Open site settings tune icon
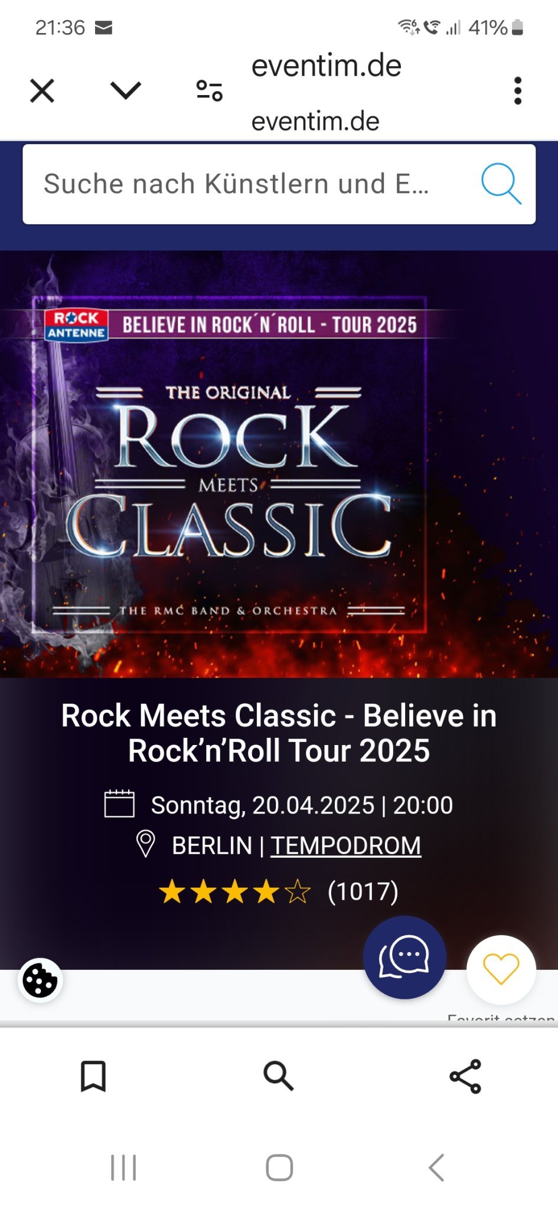Image resolution: width=558 pixels, height=1209 pixels. [x=209, y=90]
